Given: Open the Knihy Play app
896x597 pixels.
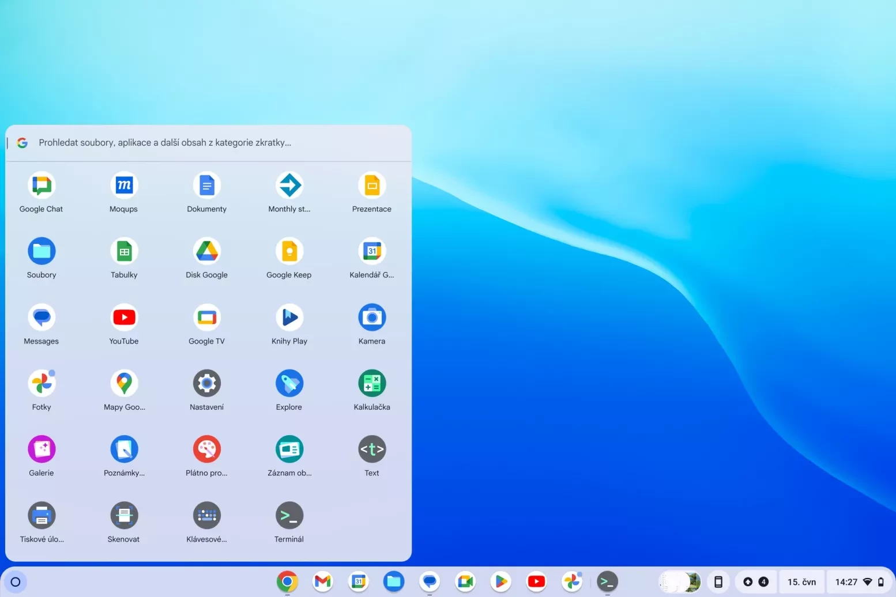Looking at the screenshot, I should pos(289,318).
